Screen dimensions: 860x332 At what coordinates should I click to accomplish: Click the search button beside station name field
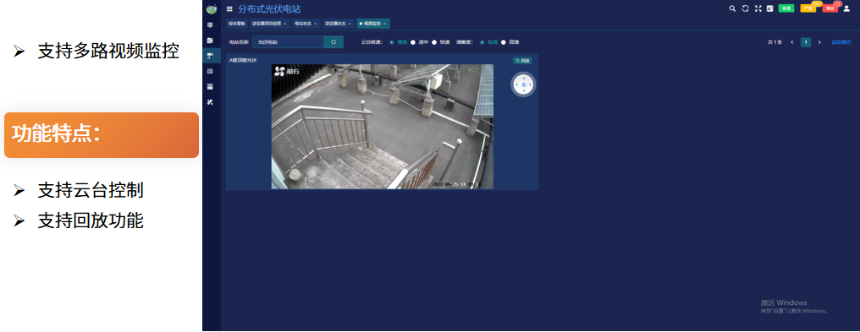(x=334, y=41)
